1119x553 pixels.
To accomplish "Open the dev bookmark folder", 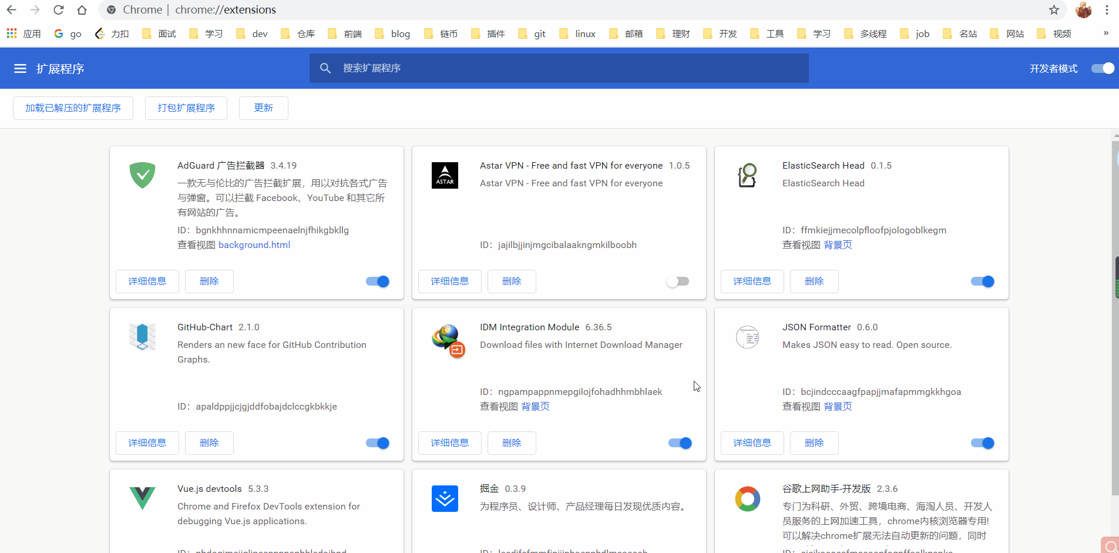I will click(251, 33).
